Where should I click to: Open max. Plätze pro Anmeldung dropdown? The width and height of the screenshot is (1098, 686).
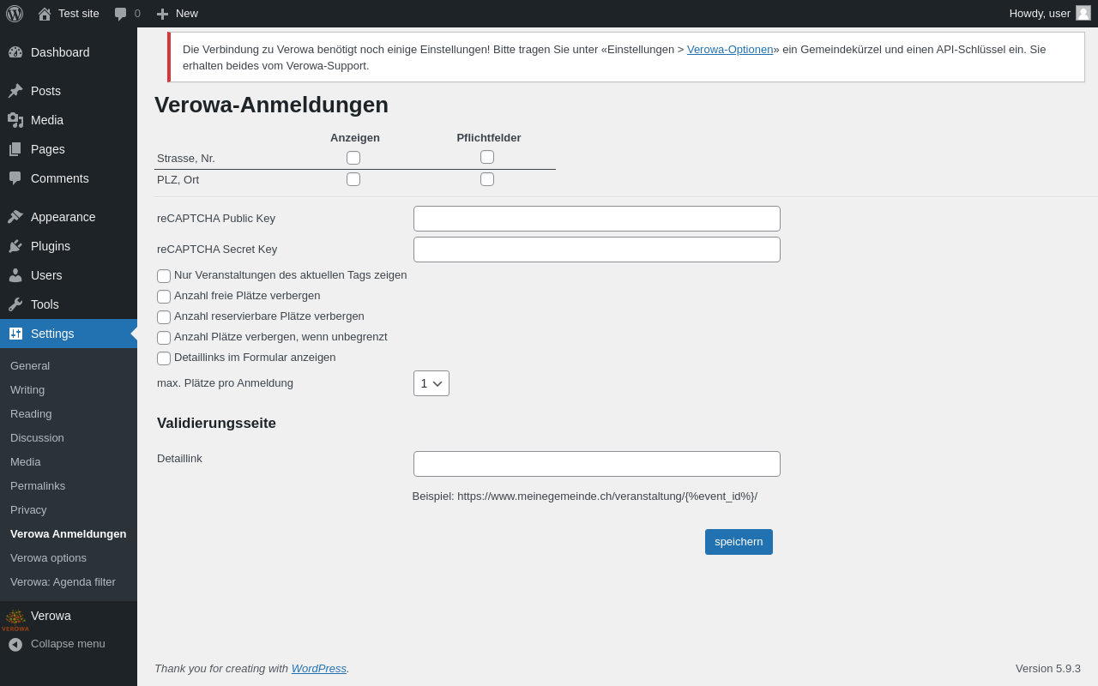[x=431, y=383]
